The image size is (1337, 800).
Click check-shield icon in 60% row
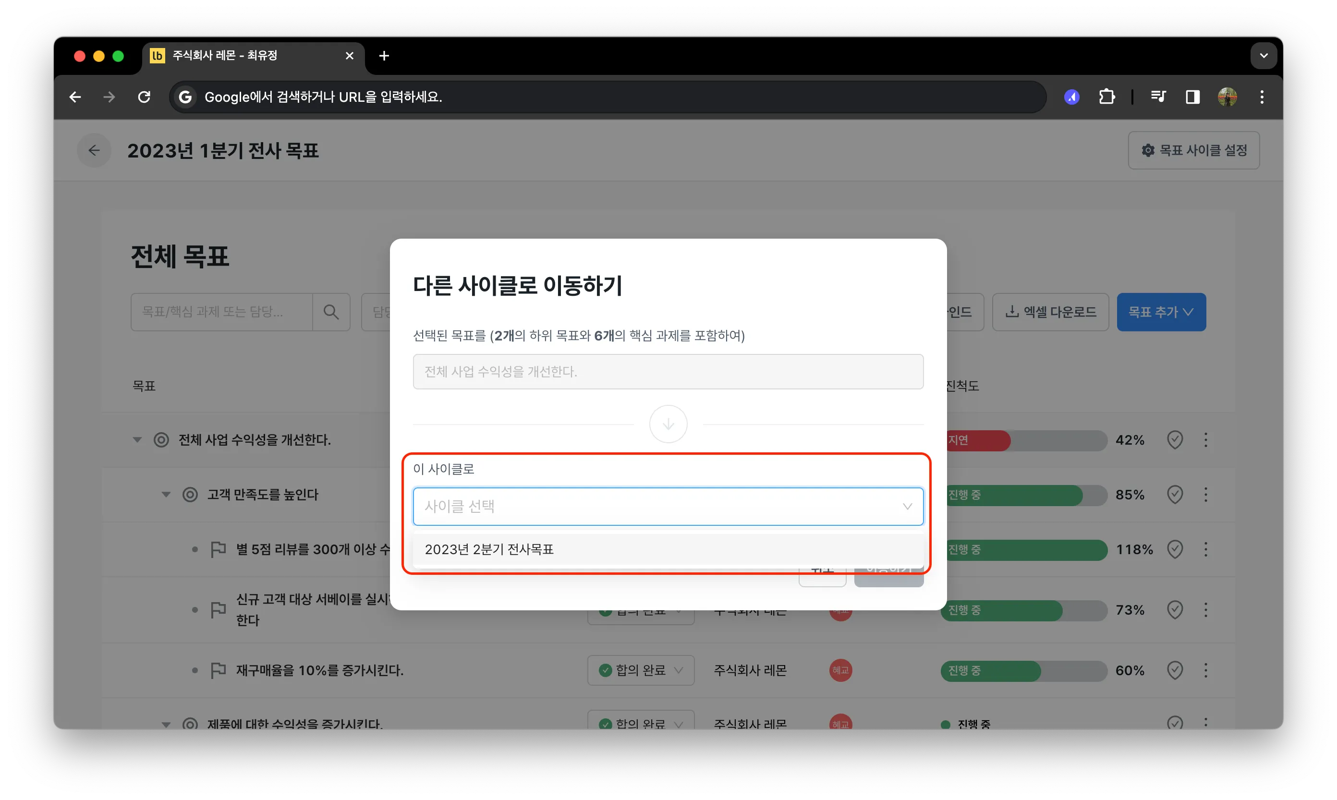click(x=1175, y=670)
